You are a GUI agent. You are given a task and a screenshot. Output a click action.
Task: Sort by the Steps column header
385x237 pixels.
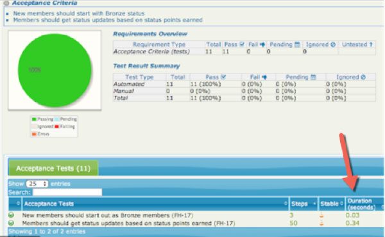(304, 204)
